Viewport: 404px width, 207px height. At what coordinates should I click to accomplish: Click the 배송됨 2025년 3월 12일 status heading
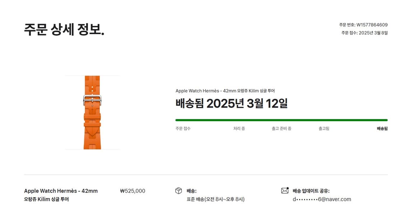231,103
